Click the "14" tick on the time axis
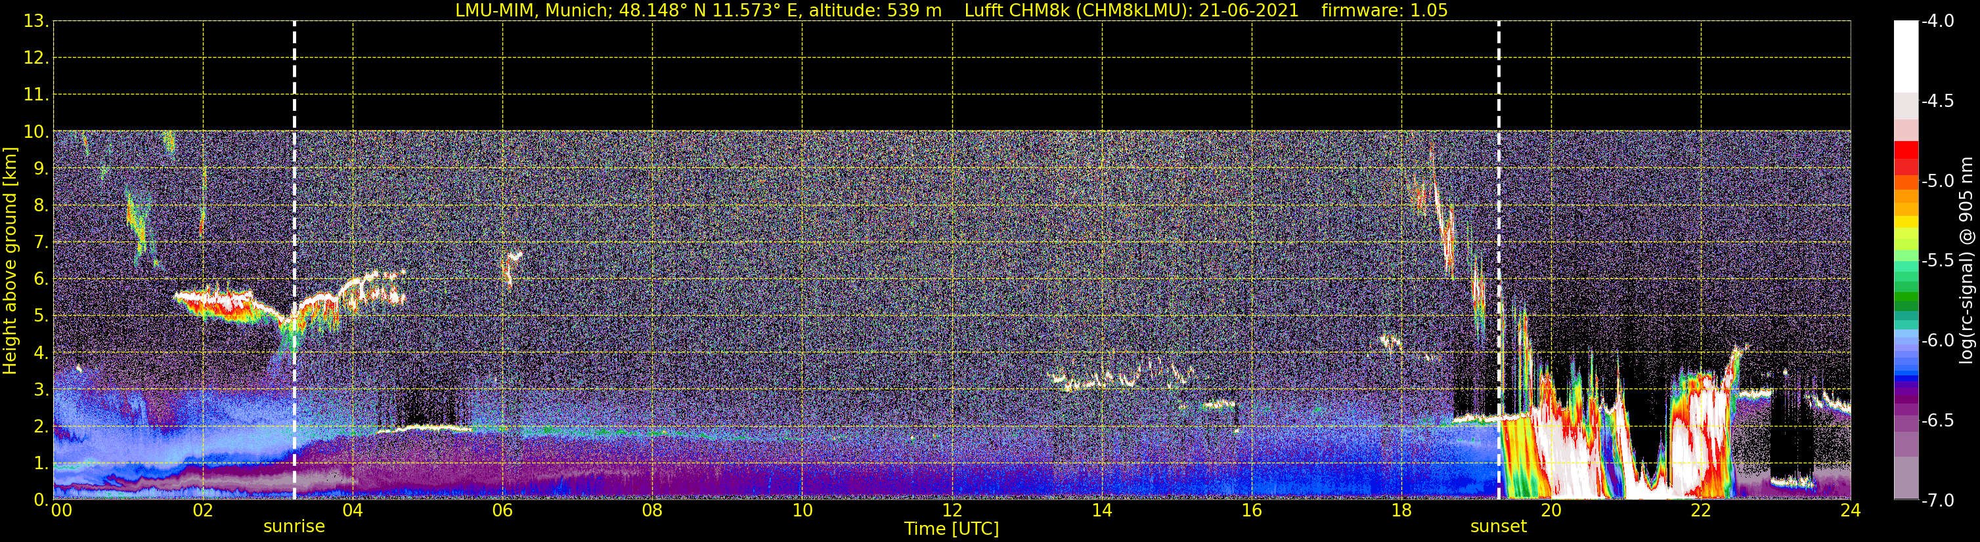The image size is (1980, 542). coord(1102,511)
